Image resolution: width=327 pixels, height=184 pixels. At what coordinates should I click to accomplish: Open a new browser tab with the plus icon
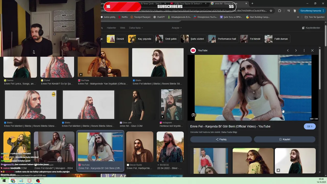point(252,3)
